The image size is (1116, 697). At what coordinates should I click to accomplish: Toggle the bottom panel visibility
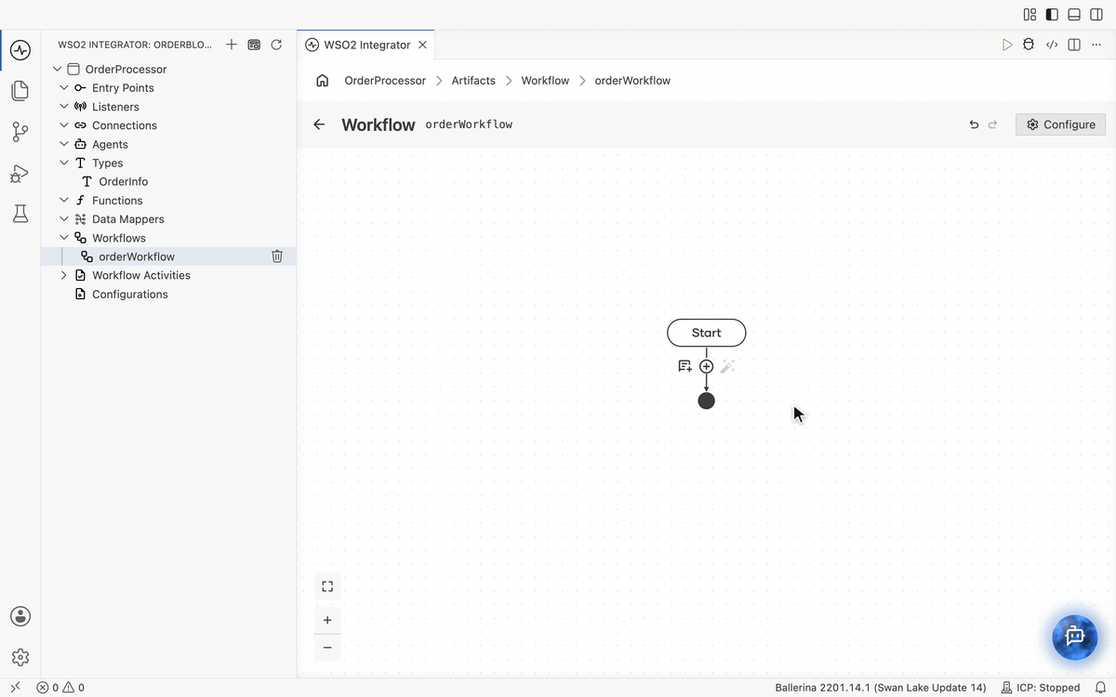click(1074, 14)
